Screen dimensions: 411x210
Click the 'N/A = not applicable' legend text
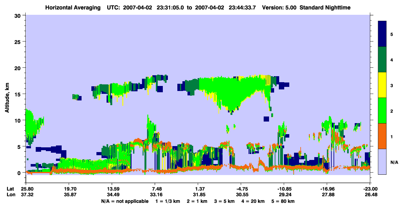(125, 201)
